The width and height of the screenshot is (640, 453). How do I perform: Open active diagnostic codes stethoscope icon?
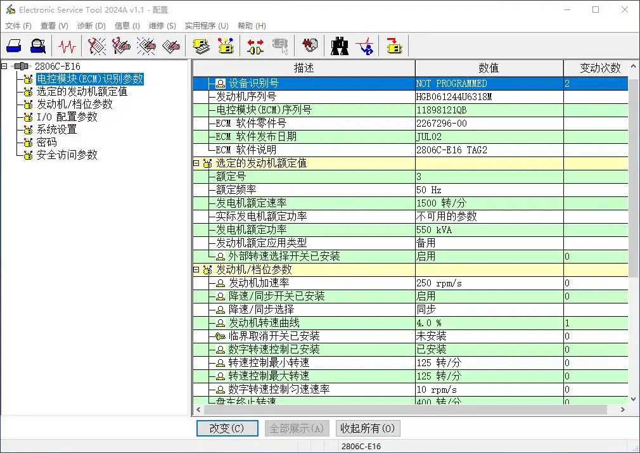(x=97, y=46)
